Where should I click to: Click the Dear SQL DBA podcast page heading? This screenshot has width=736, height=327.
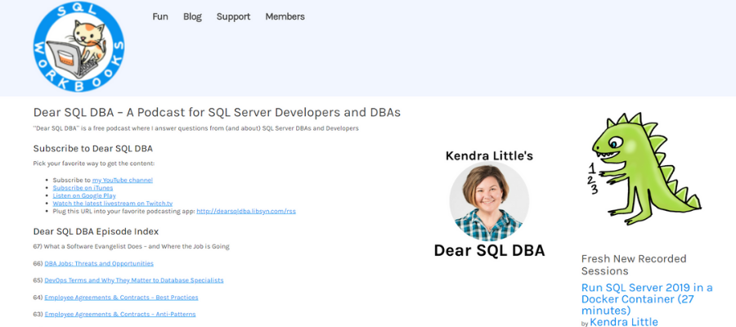(217, 113)
